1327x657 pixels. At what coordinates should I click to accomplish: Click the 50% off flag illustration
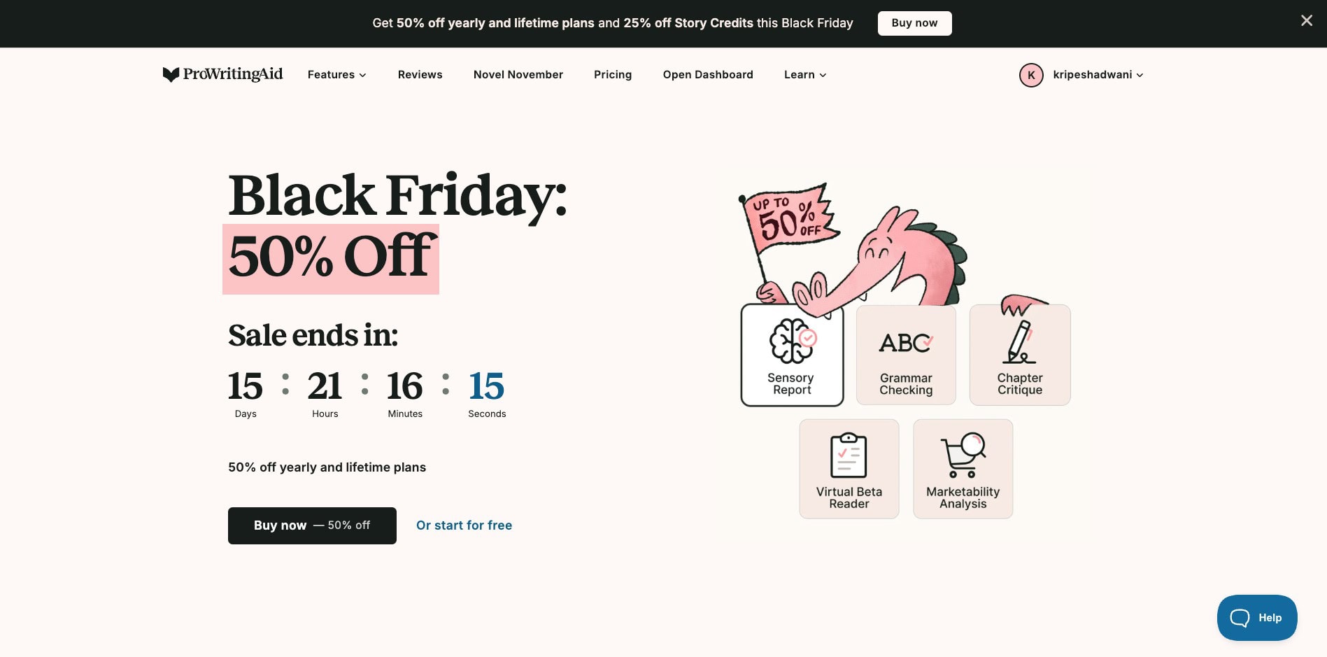tap(790, 218)
